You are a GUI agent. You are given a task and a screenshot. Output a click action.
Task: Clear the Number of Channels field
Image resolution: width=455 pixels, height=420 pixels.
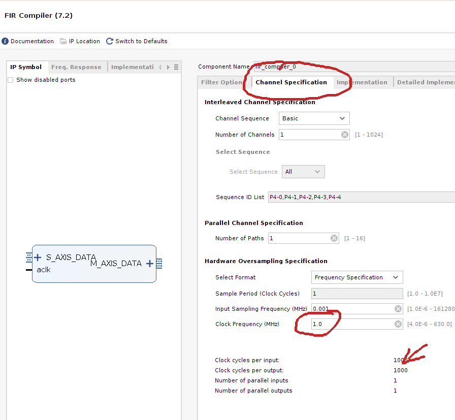(345, 135)
